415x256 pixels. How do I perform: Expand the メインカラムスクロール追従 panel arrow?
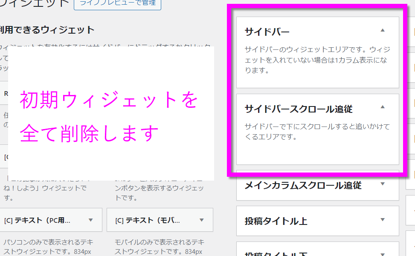[383, 184]
